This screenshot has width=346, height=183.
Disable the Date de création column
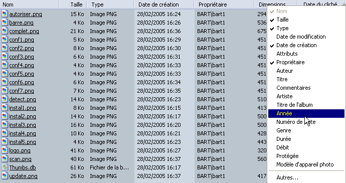[306, 45]
